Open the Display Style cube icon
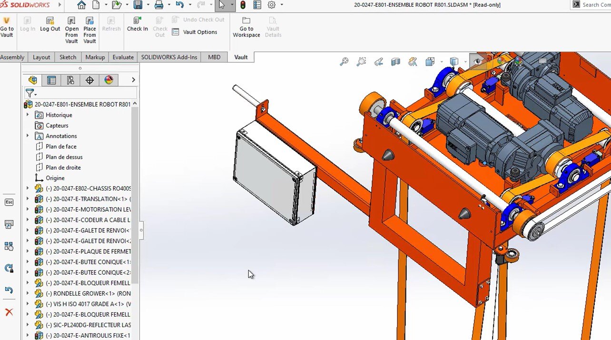The height and width of the screenshot is (340, 611). (x=454, y=61)
